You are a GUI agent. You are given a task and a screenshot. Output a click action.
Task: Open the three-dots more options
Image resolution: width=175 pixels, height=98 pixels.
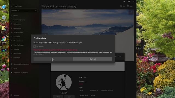pyautogui.click(x=120, y=56)
